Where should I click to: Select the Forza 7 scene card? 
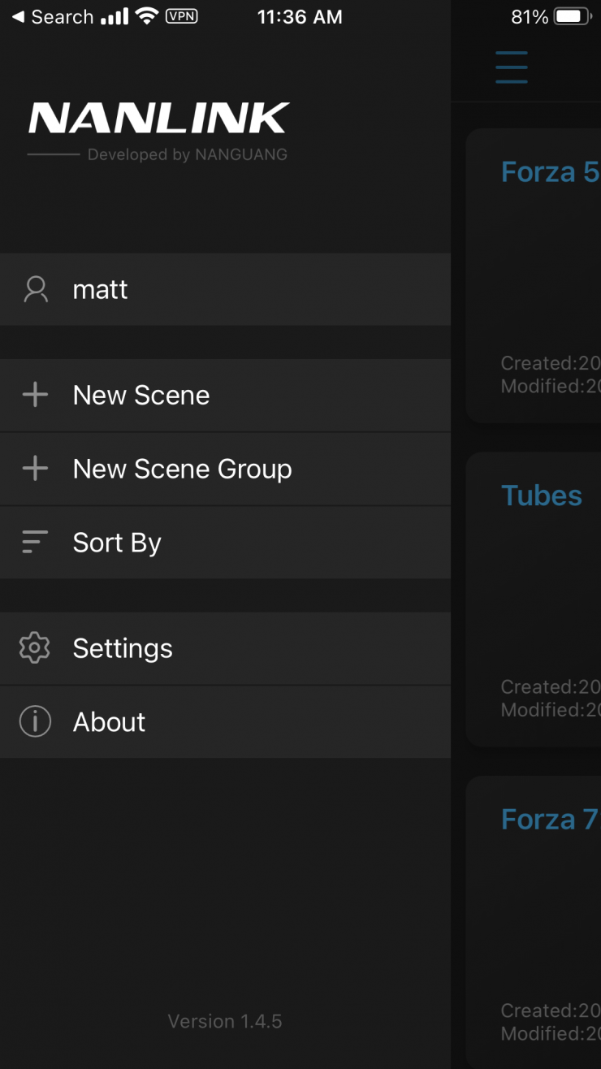tap(534, 918)
